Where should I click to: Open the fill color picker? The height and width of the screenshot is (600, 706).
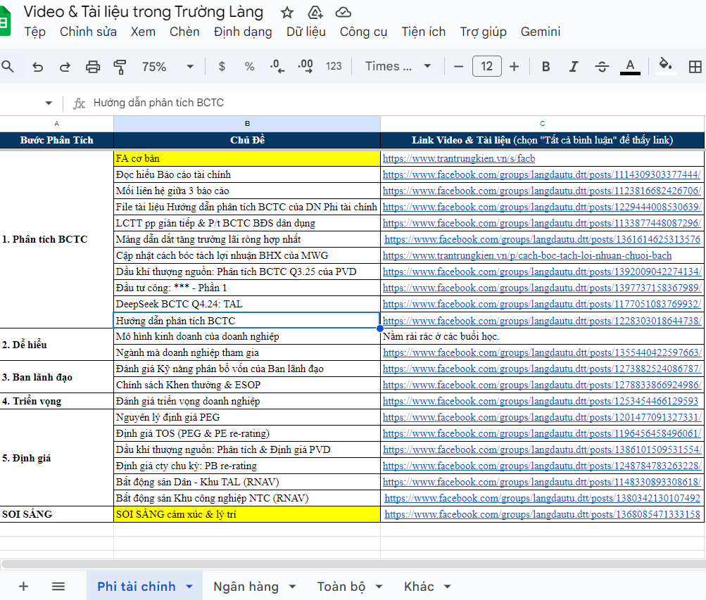tap(665, 65)
